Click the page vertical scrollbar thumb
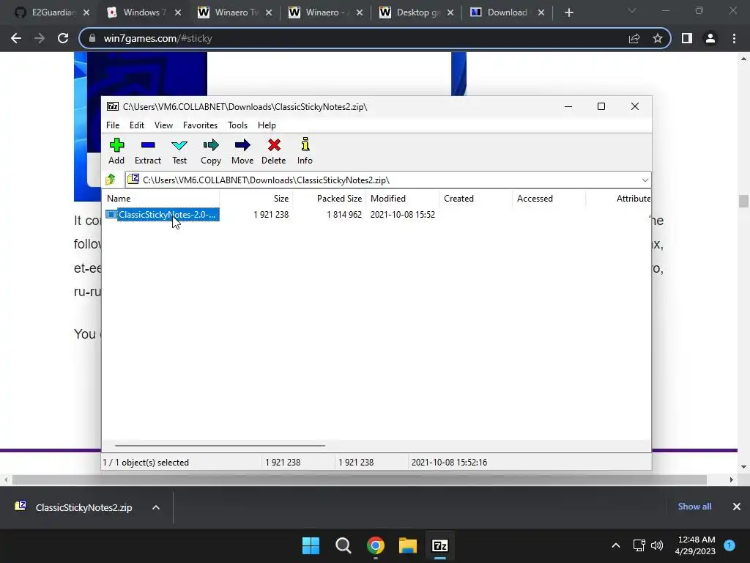The width and height of the screenshot is (750, 563). pos(743,201)
